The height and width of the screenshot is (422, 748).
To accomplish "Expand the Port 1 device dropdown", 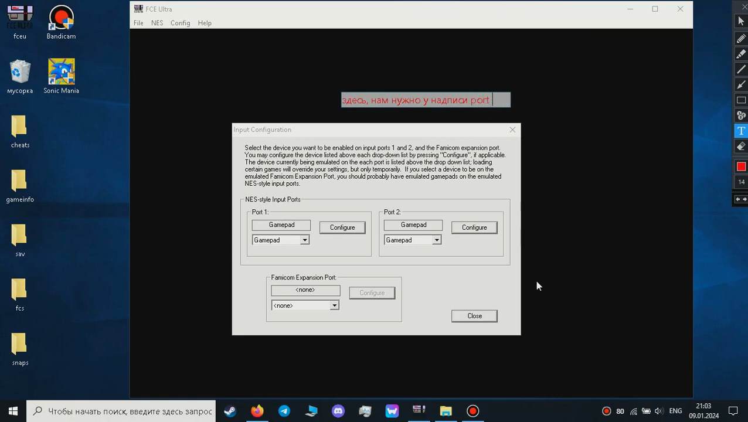I will click(x=304, y=240).
